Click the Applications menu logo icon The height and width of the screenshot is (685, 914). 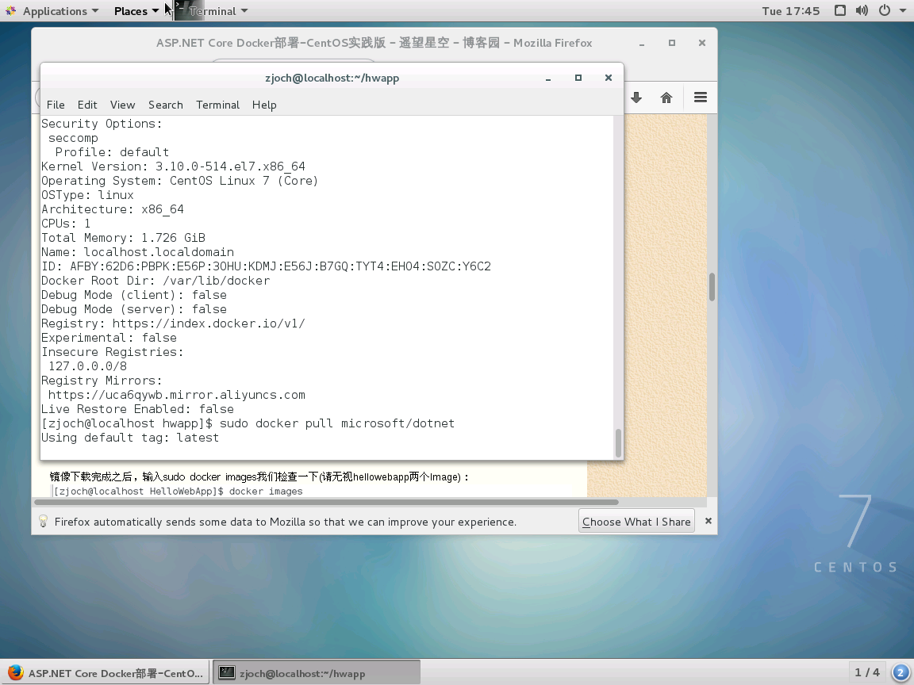point(10,10)
